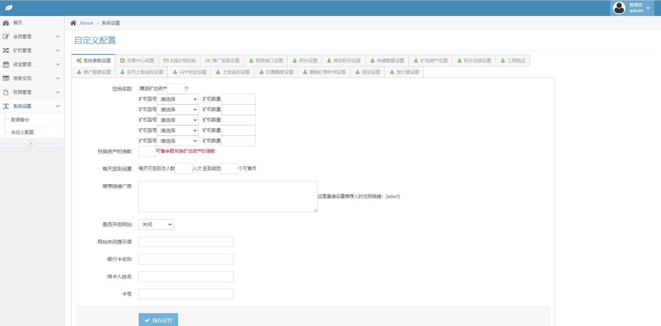Click the shuffle icon beside 矿机管理
Screen dimensions: 661x326
coord(6,50)
